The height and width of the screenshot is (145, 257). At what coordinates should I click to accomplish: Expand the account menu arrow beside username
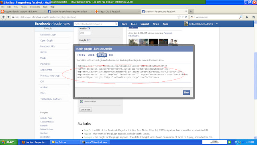coord(217,24)
